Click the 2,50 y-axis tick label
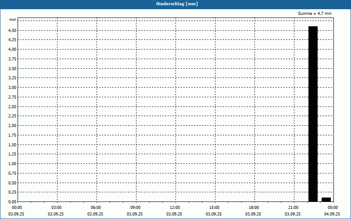The image size is (351, 219). tap(12, 107)
